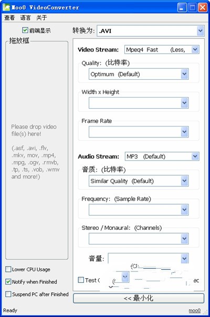Open the 语言 menu
Screen dimensions: 210x317
click(x=25, y=18)
